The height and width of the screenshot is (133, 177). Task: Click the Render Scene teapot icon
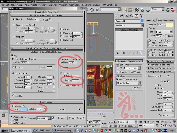pyautogui.click(x=142, y=10)
